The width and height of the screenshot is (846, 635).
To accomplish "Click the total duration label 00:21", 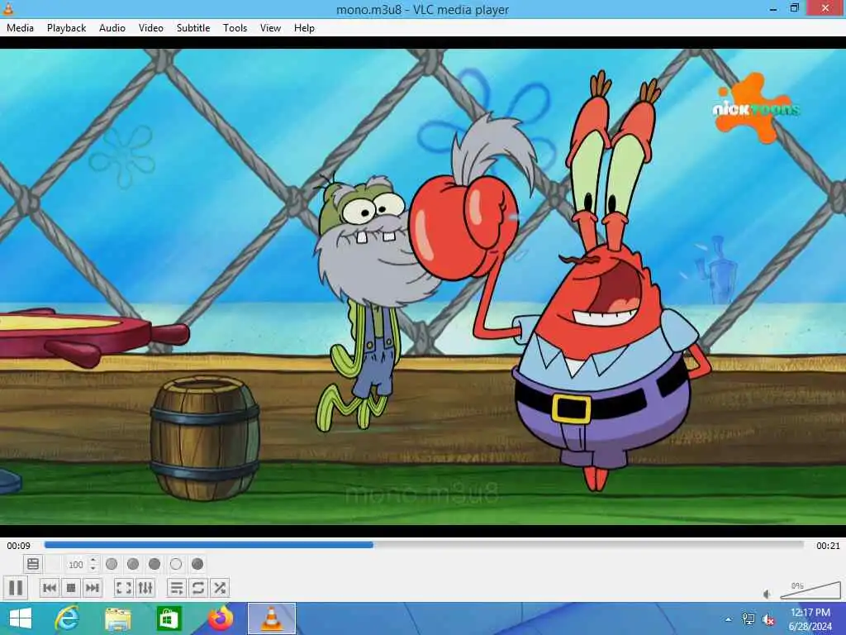I will [x=828, y=546].
